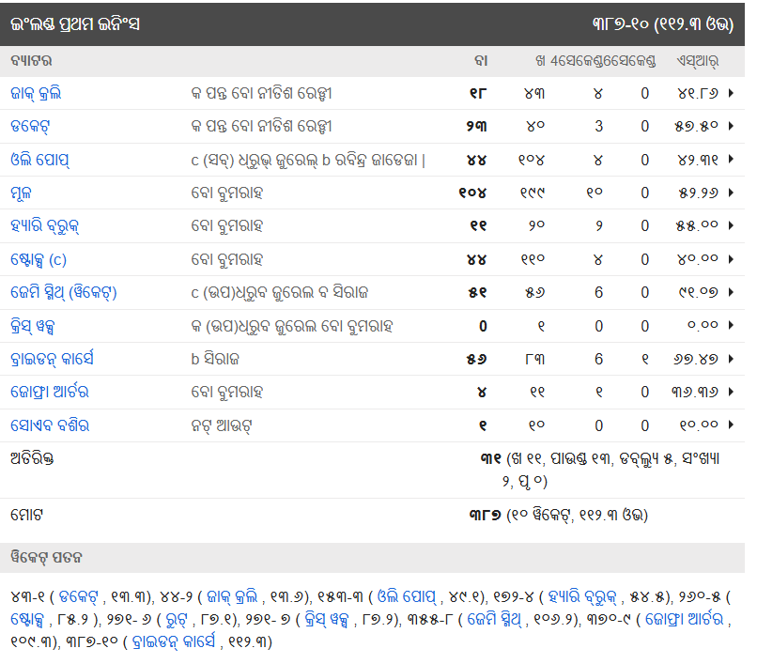The width and height of the screenshot is (757, 664).
Task: Expand commentary arrow in Duckett (ଡକେଟ୍) row
Action: 732,126
